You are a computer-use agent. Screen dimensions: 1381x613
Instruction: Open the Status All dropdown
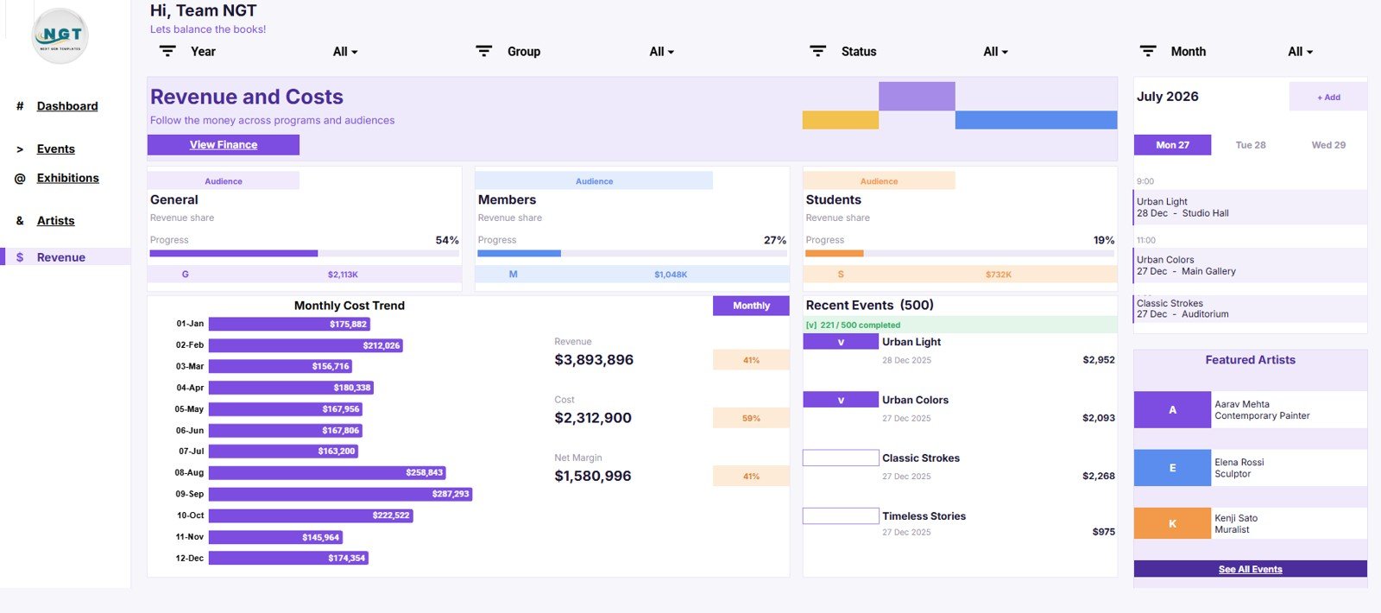click(x=995, y=52)
